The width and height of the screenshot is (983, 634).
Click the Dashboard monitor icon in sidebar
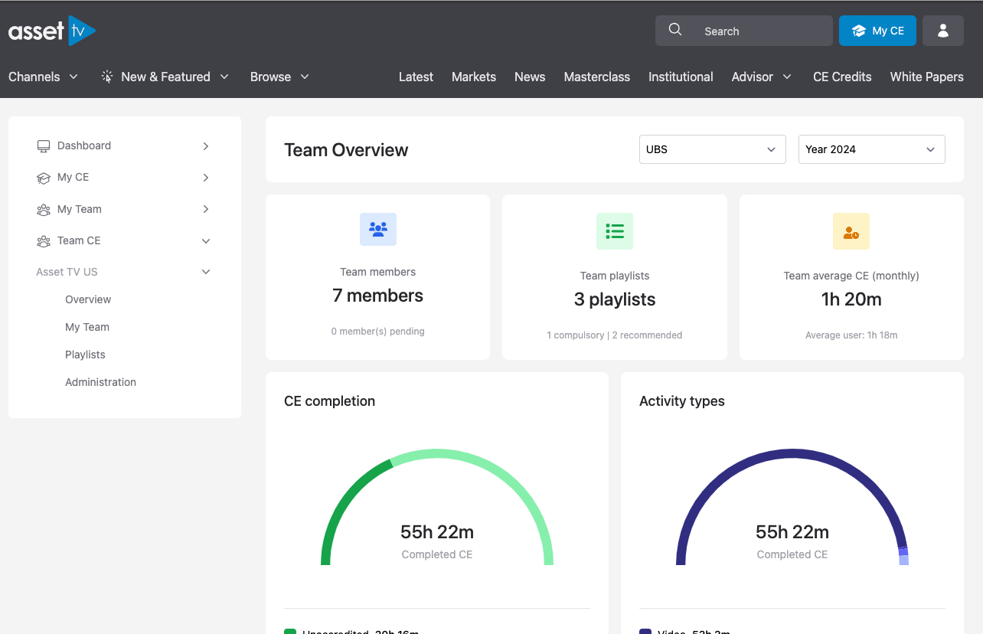pyautogui.click(x=44, y=145)
